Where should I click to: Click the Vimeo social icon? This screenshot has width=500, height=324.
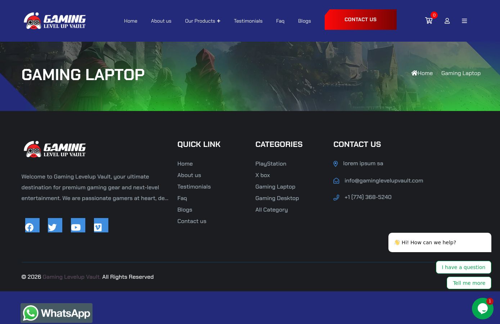point(101,226)
